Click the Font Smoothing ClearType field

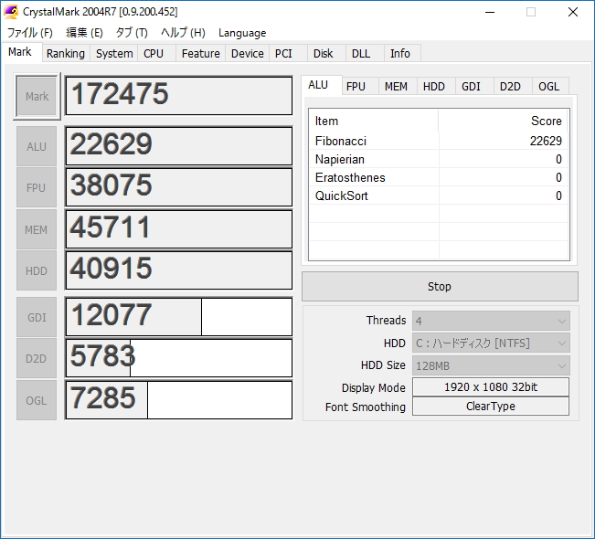[x=491, y=407]
